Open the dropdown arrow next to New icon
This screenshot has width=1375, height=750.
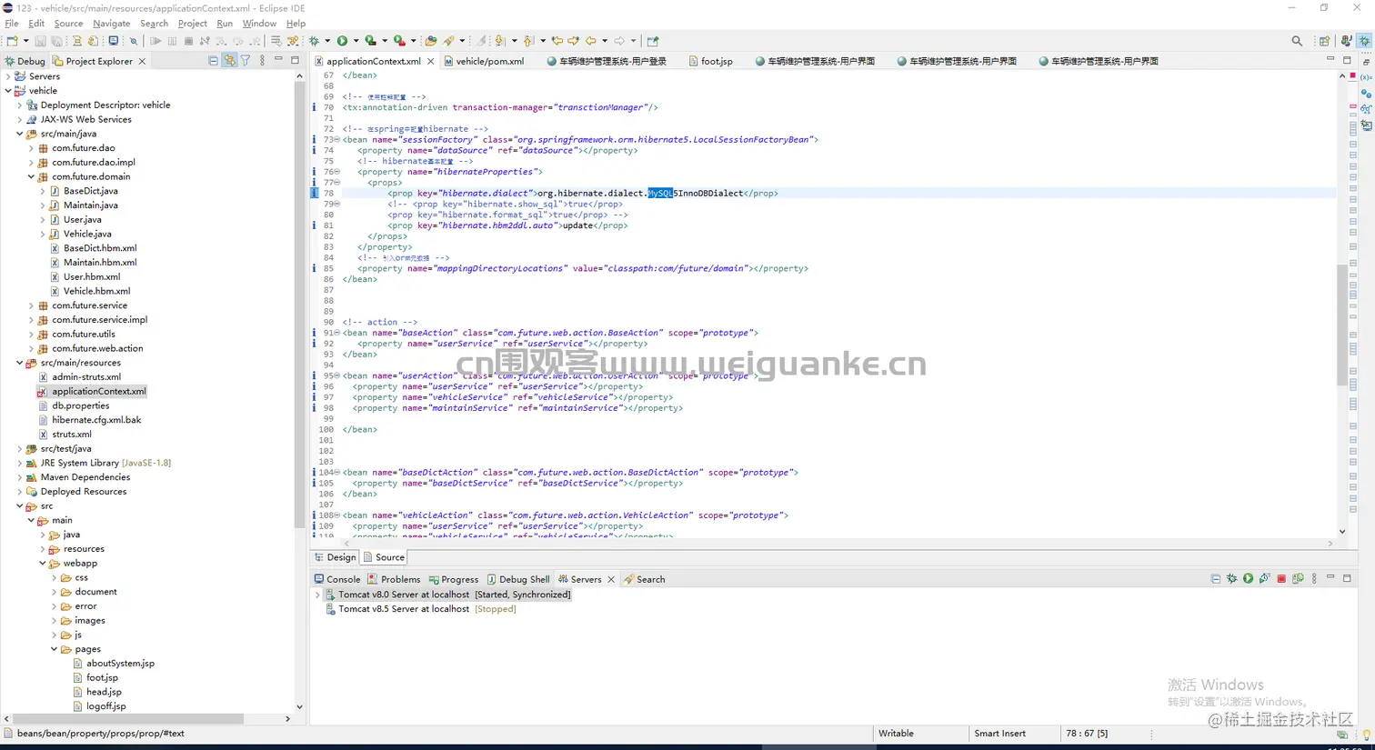[x=25, y=41]
